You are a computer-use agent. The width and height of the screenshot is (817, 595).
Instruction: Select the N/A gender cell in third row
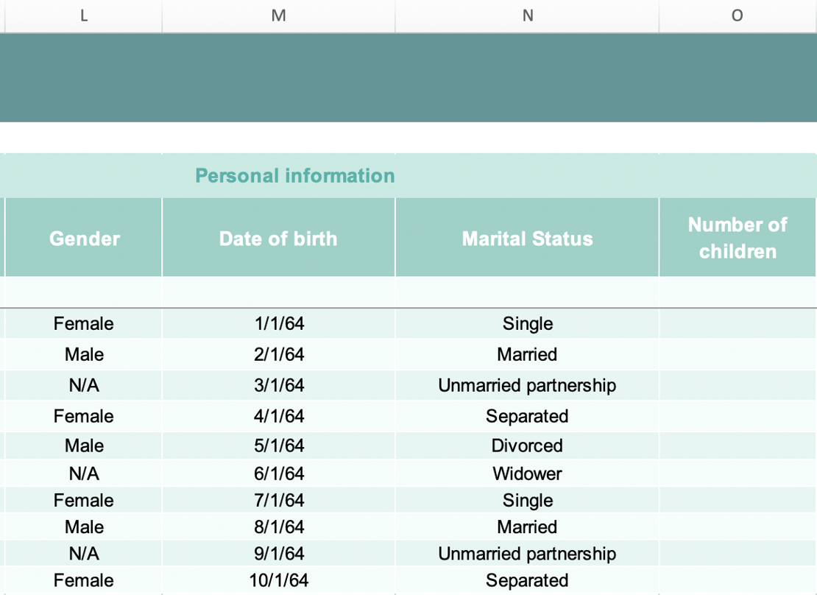click(82, 385)
